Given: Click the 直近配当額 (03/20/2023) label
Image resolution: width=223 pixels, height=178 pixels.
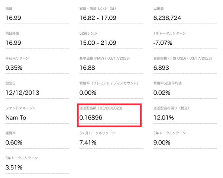Looking at the screenshot, I should pyautogui.click(x=101, y=108).
